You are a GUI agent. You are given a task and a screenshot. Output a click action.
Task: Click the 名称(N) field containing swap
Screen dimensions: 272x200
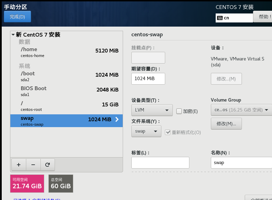pyautogui.click(x=241, y=163)
